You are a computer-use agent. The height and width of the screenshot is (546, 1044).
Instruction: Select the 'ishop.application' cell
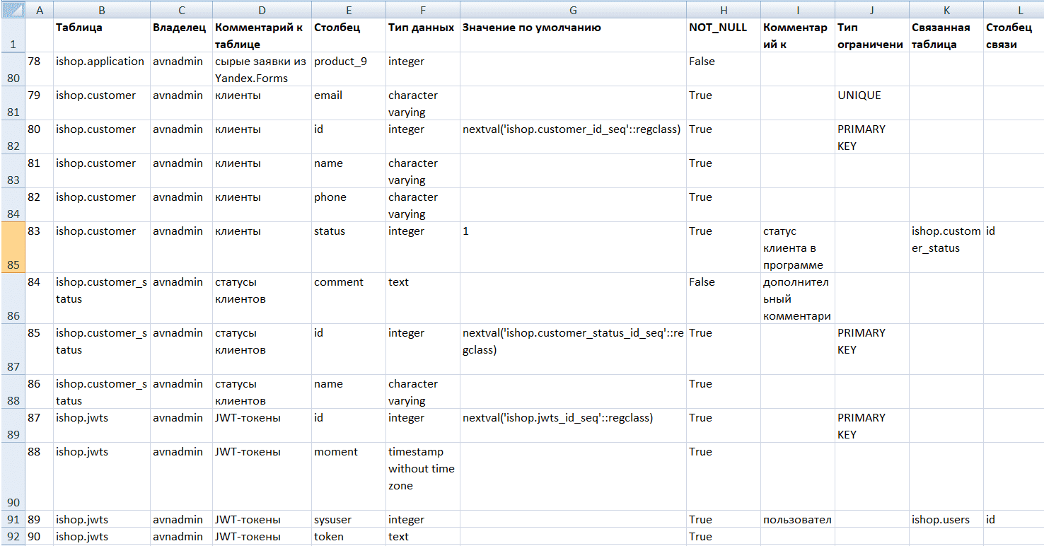coord(102,69)
